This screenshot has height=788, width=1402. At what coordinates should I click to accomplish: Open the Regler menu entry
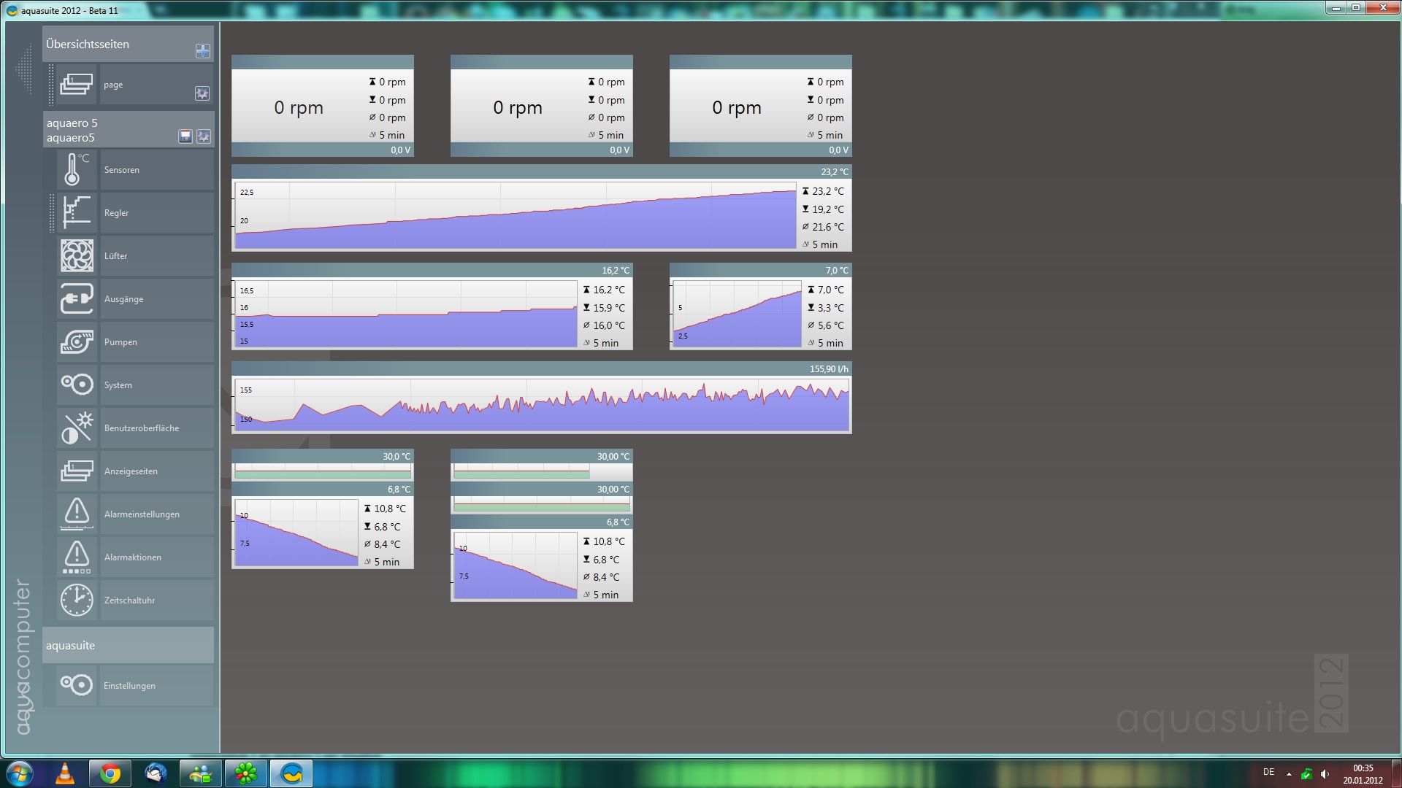click(156, 213)
